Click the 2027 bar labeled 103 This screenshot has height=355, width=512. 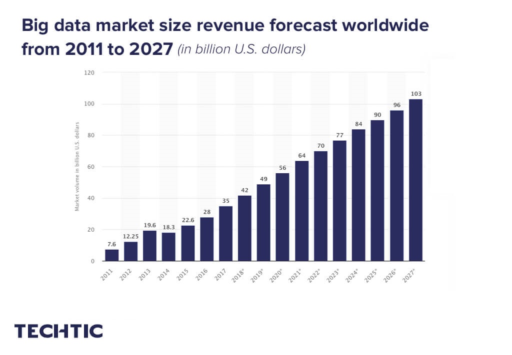(x=415, y=180)
